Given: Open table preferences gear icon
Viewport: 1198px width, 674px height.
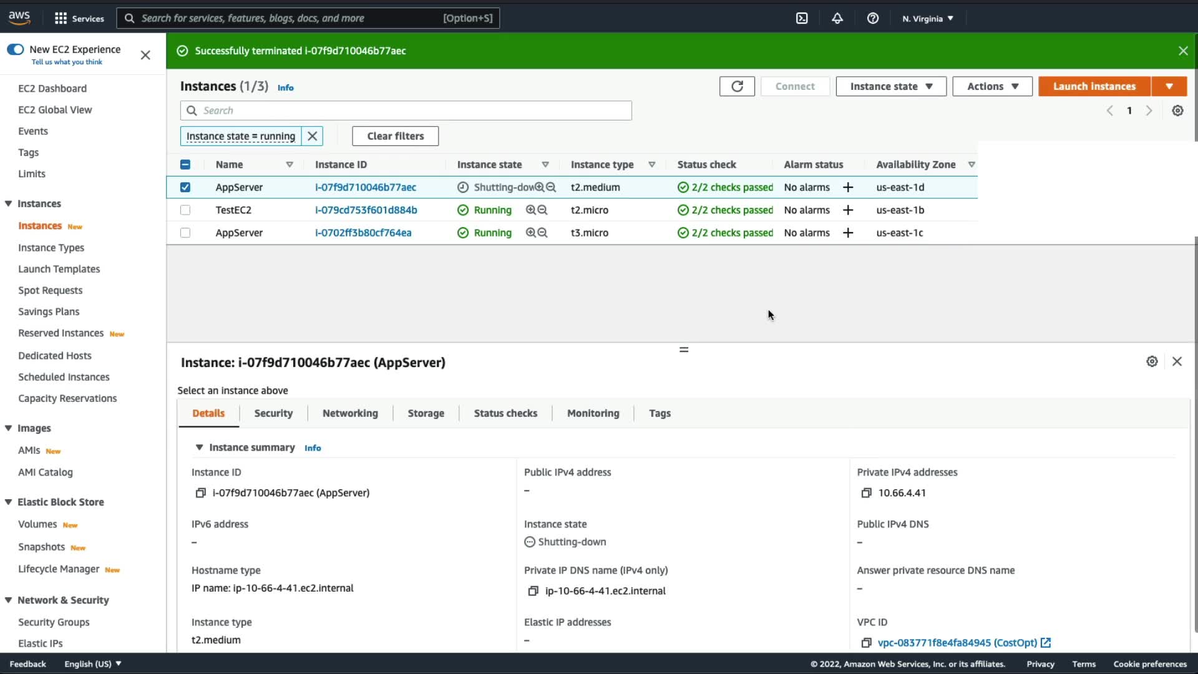Looking at the screenshot, I should [1177, 110].
